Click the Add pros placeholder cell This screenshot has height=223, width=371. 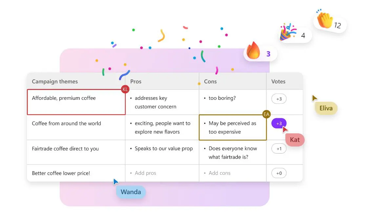162,173
